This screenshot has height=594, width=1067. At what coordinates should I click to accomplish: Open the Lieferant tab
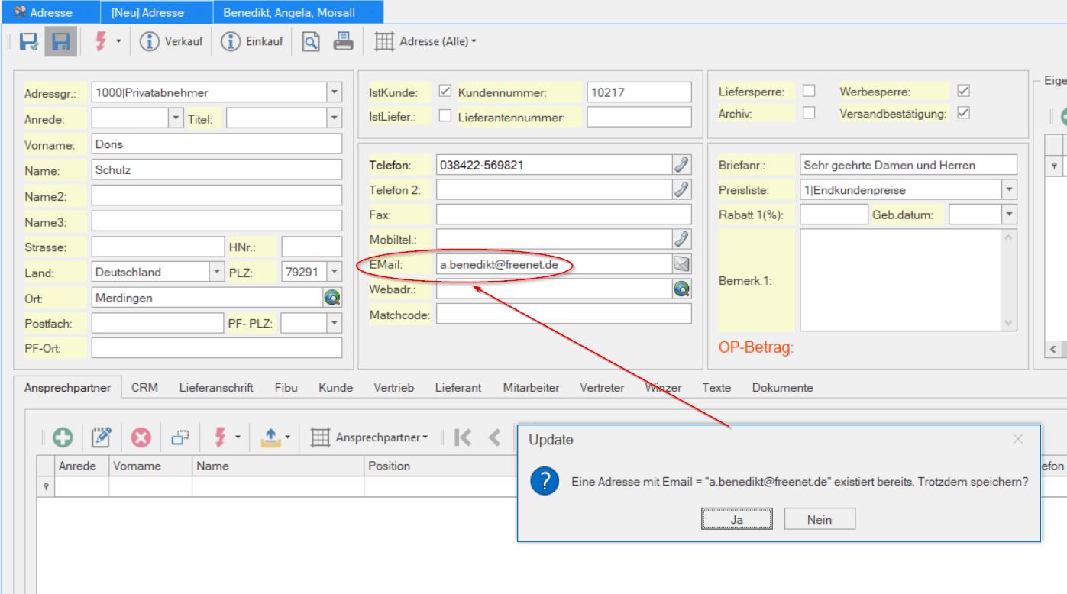(458, 388)
